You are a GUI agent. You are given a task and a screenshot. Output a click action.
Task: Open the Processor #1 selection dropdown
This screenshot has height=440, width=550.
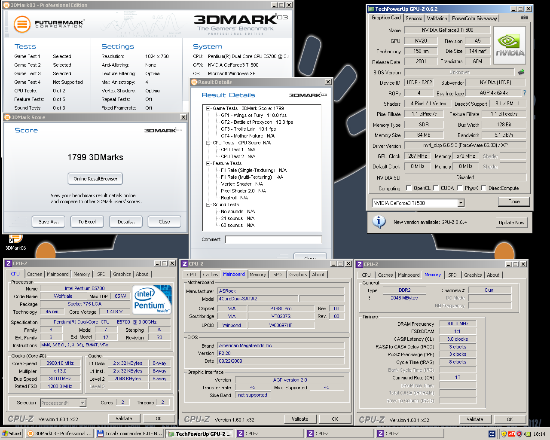tap(82, 403)
